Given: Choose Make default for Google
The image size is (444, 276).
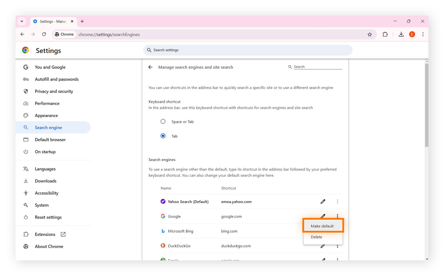Looking at the screenshot, I should [x=323, y=225].
